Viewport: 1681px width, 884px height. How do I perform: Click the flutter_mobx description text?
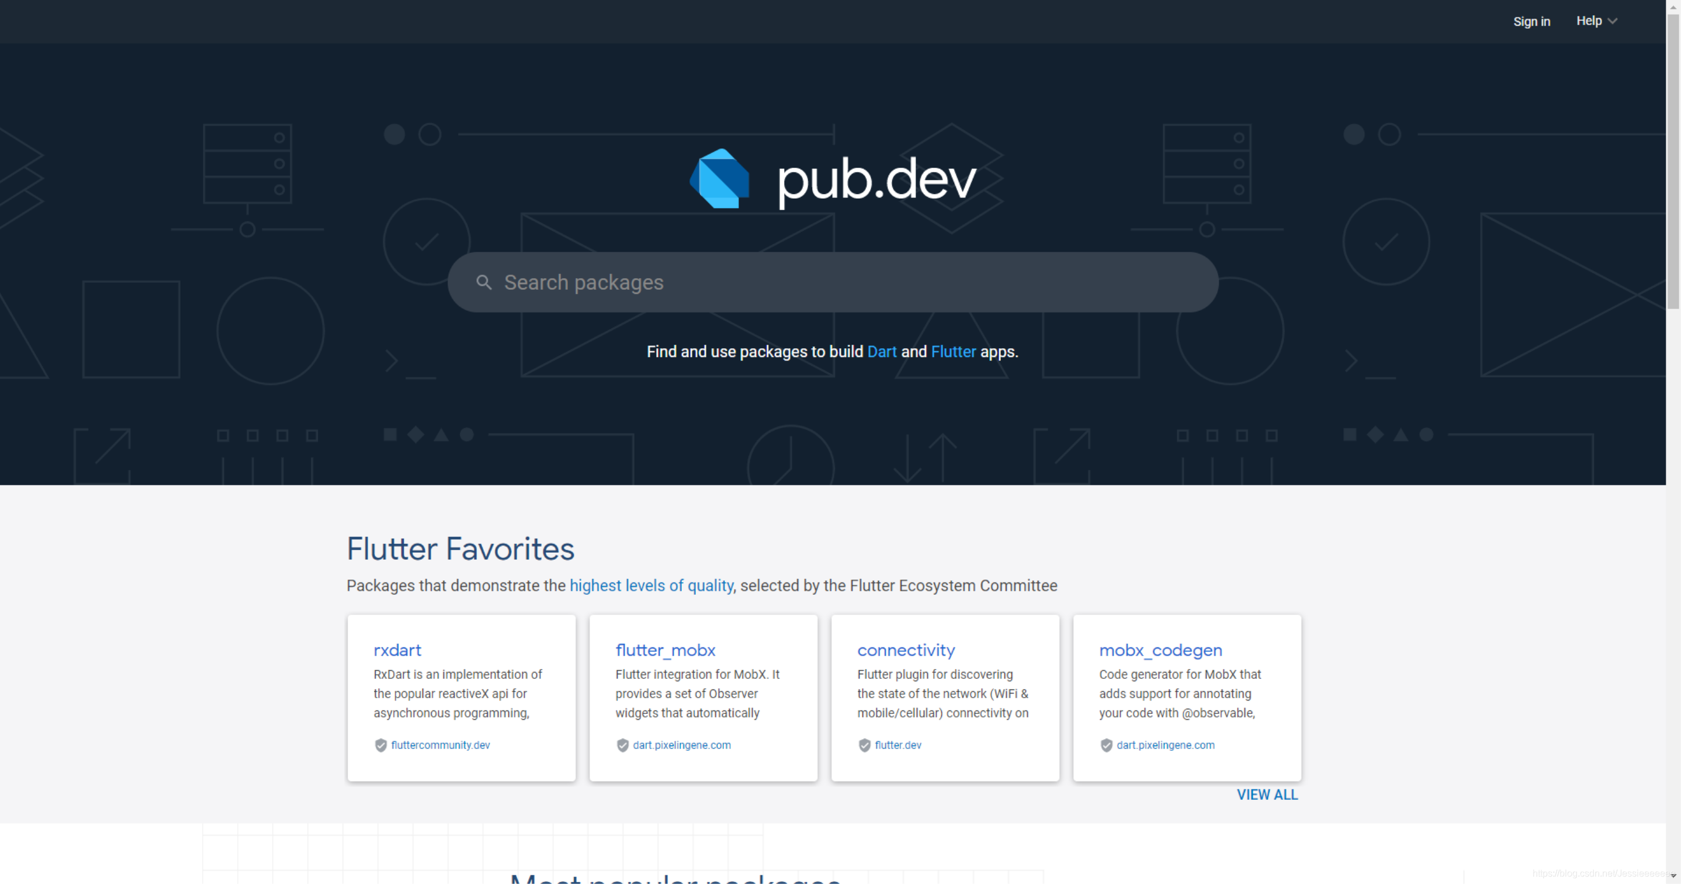tap(698, 694)
